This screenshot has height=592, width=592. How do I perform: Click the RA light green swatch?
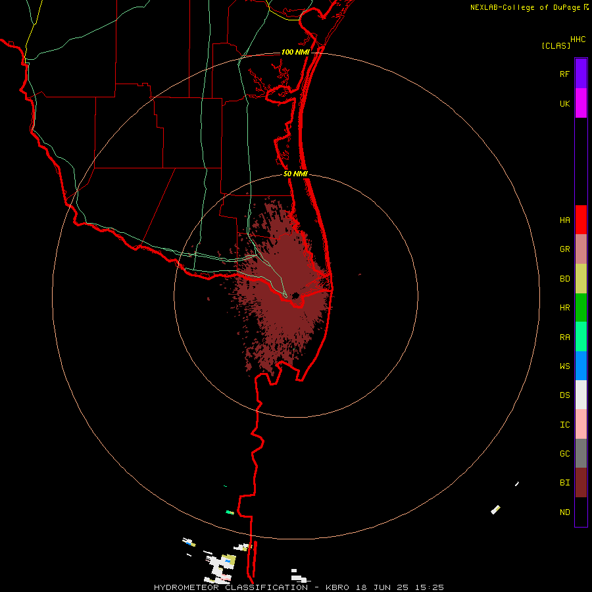point(581,337)
